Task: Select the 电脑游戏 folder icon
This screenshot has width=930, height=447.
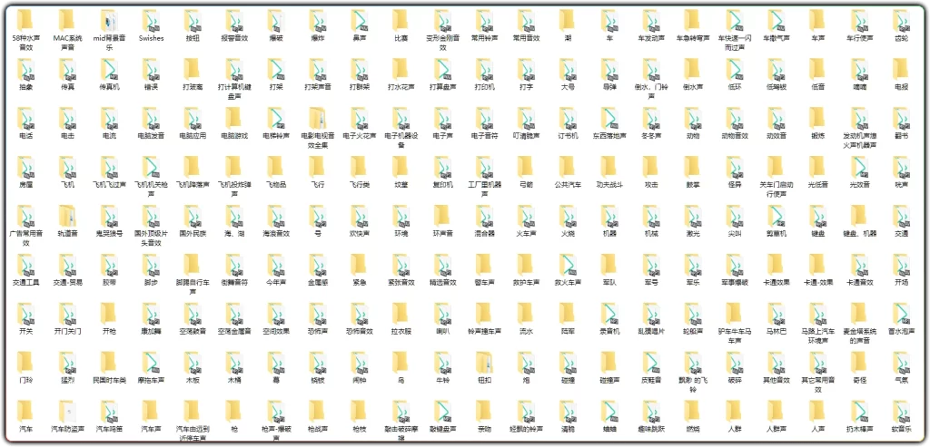Action: point(234,119)
